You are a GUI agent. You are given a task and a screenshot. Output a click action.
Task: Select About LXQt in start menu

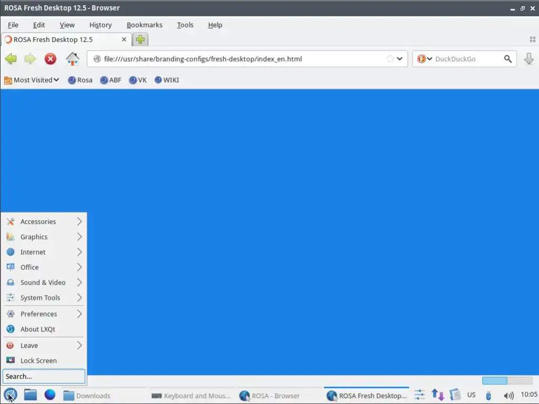44,329
